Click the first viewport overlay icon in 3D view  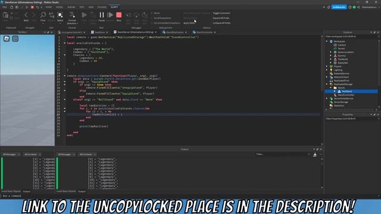pyautogui.click(x=7, y=39)
